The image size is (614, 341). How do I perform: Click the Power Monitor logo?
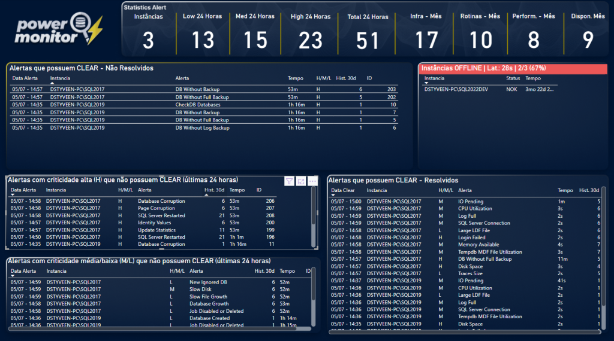60,30
